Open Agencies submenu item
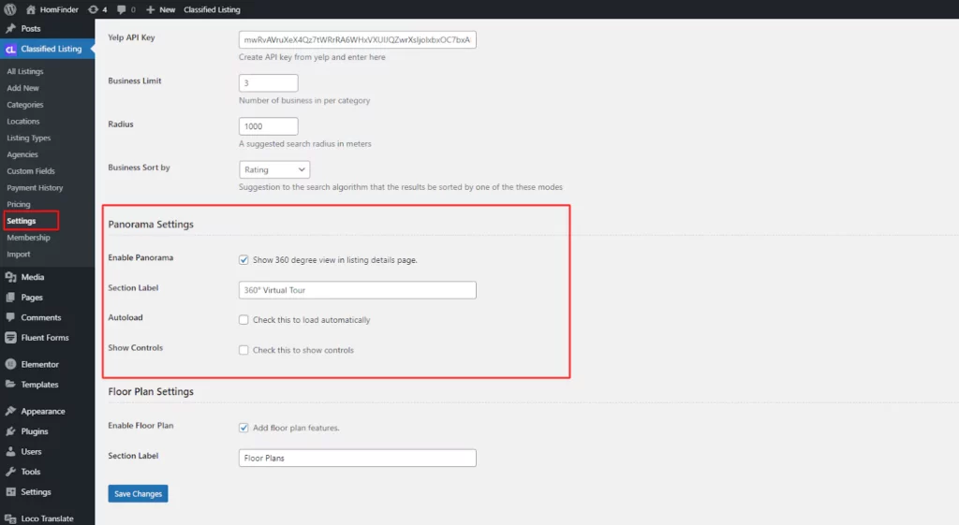 coord(22,154)
